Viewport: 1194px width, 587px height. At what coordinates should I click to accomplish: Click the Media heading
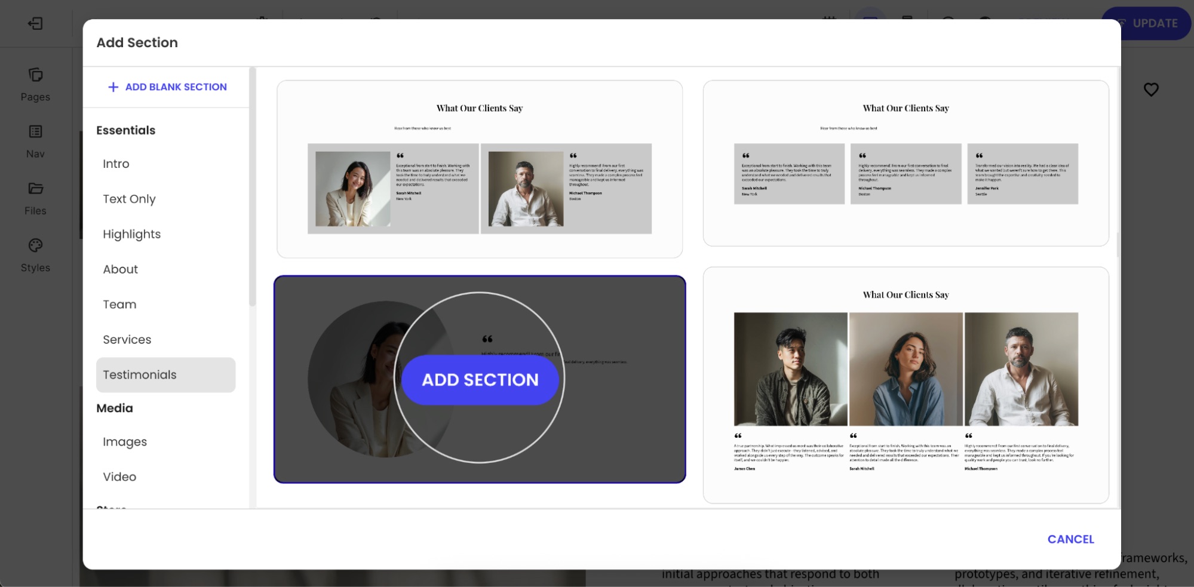click(x=115, y=408)
